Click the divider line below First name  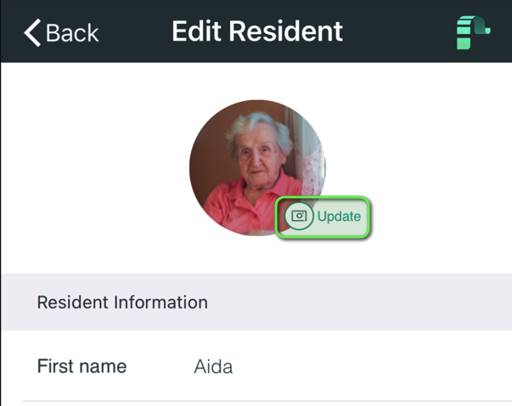tap(267, 401)
